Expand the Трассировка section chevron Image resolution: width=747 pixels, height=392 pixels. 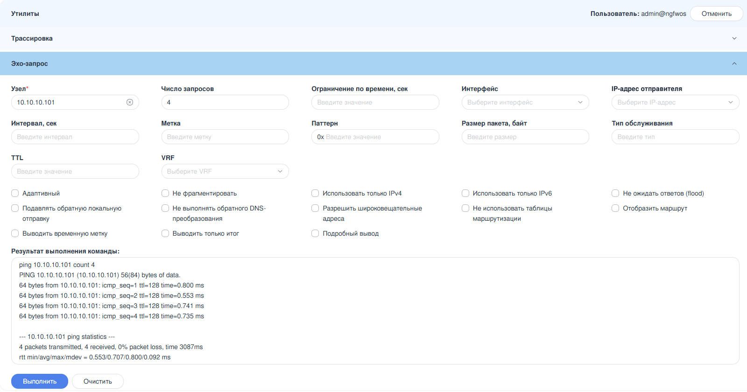click(x=734, y=38)
